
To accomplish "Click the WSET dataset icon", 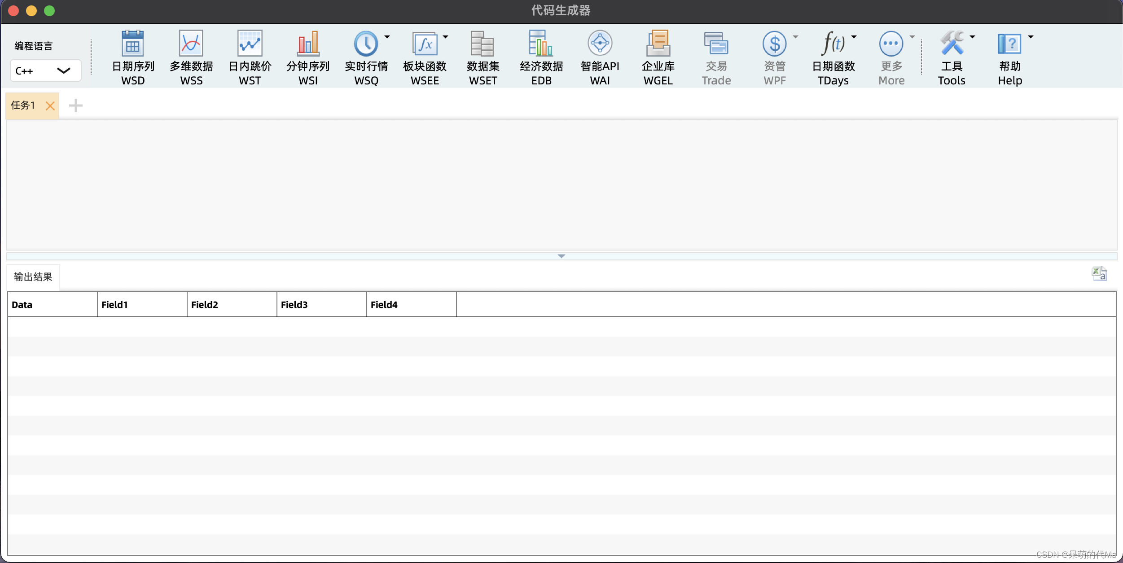I will [x=483, y=44].
